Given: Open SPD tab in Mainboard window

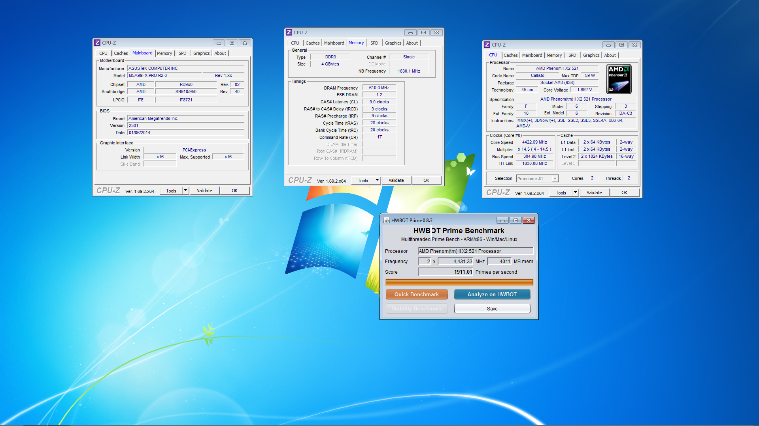Looking at the screenshot, I should click(x=182, y=53).
